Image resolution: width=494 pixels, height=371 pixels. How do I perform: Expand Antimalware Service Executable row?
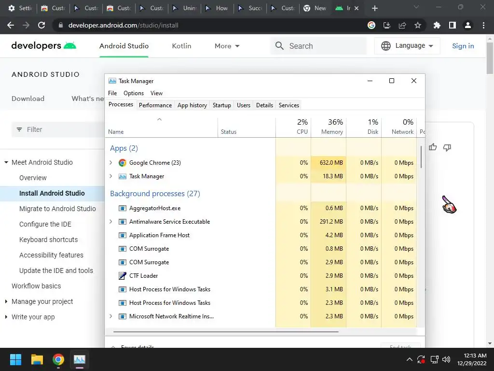coord(111,222)
